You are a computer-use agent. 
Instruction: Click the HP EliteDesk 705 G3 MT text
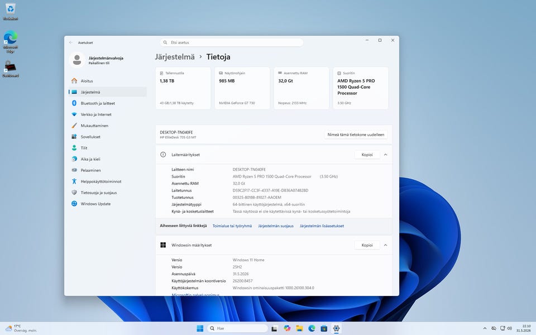coord(178,137)
